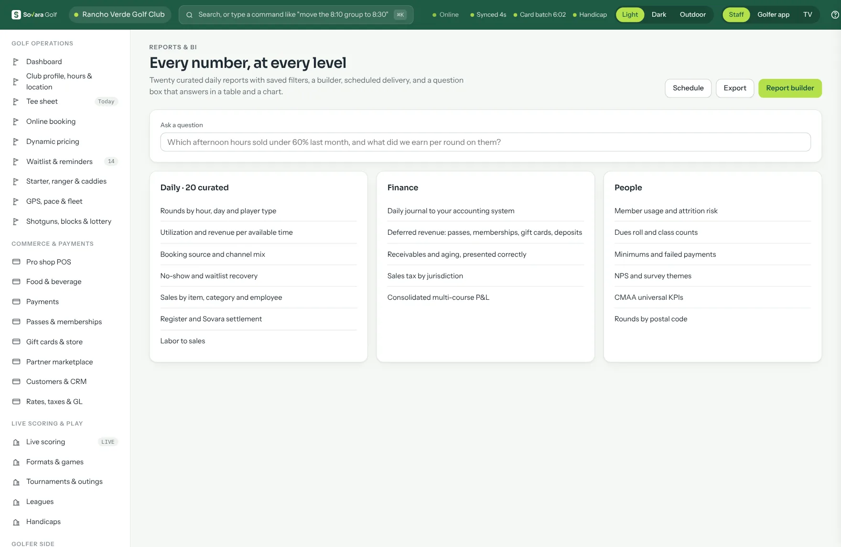The height and width of the screenshot is (547, 841).
Task: Go to Tee sheet
Action: [65, 101]
